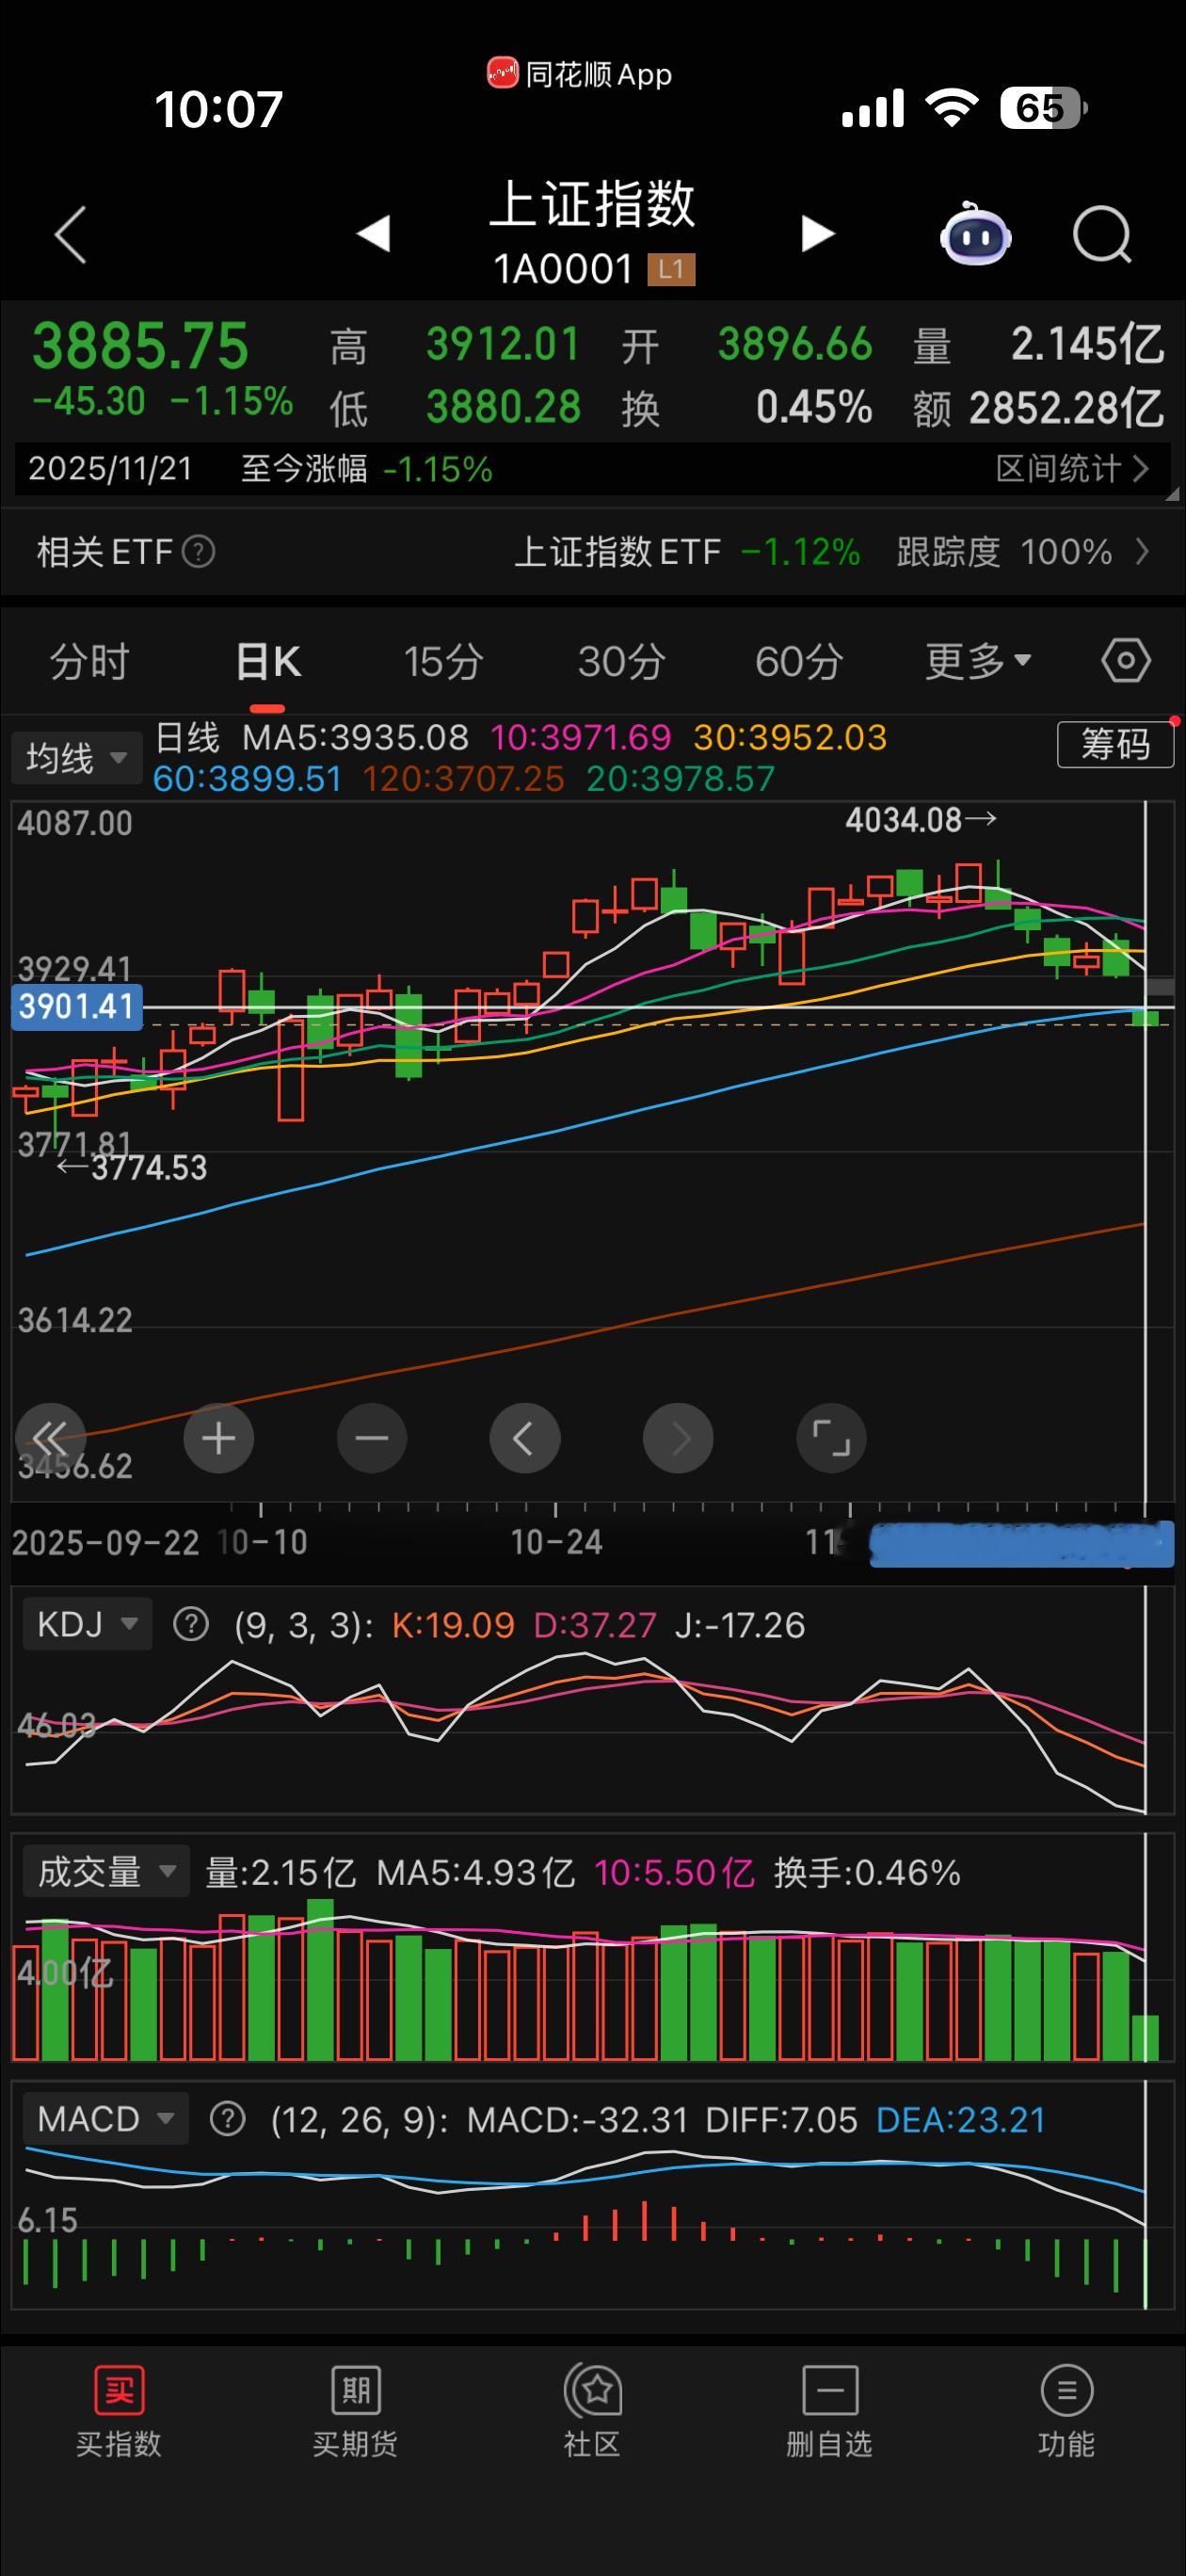Move chart cursor left
The image size is (1186, 2576).
[525, 1438]
